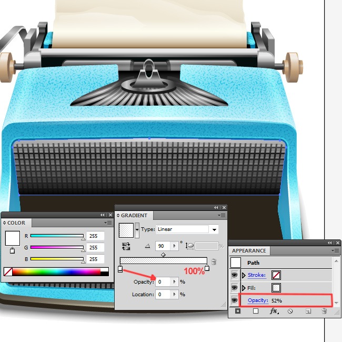Viewport: 342px width, 342px height.
Task: Toggle visibility of the Opacity attribute
Action: point(235,300)
